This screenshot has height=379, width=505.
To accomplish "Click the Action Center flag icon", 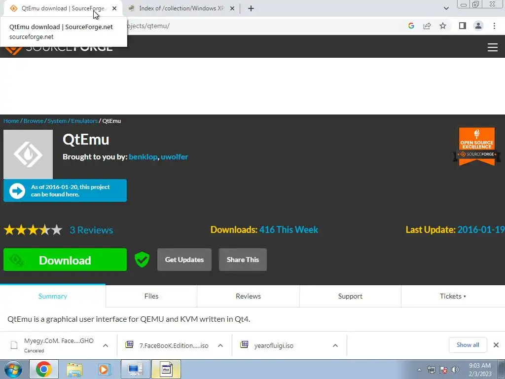I will 443,370.
